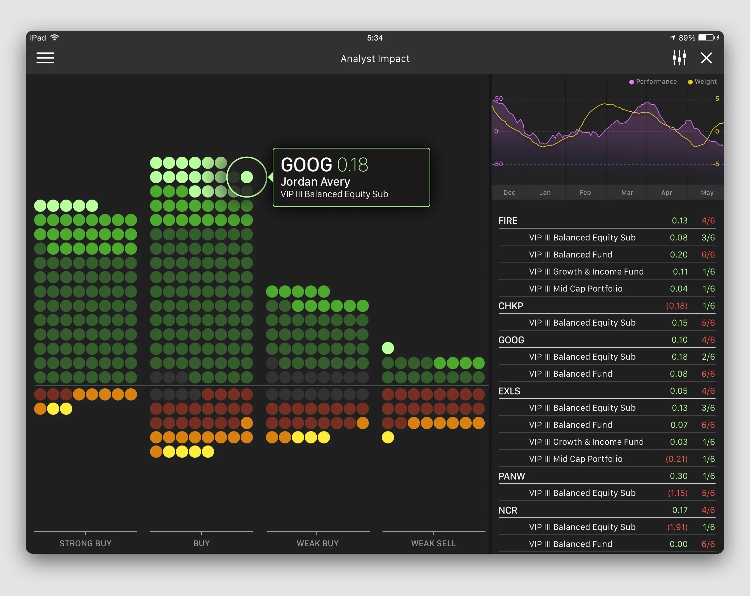Click the GOOG Jordan Avery tooltip

click(x=351, y=177)
